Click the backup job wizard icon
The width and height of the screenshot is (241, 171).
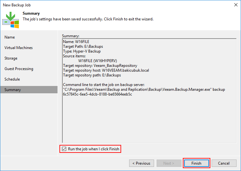11,20
